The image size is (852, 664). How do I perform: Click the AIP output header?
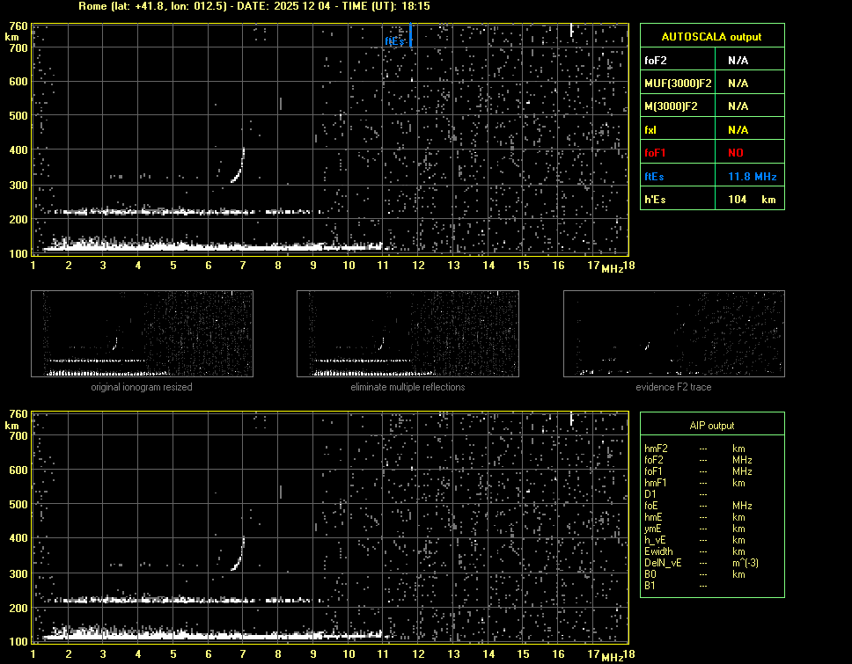tap(711, 426)
